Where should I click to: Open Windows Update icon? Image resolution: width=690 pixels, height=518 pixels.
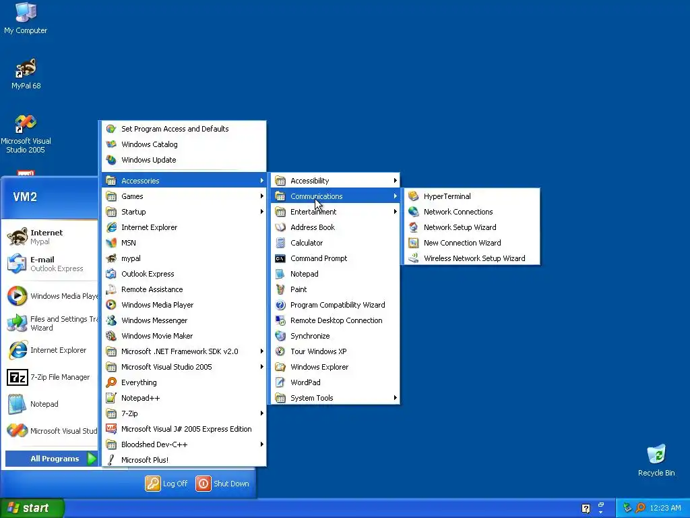[x=111, y=160]
